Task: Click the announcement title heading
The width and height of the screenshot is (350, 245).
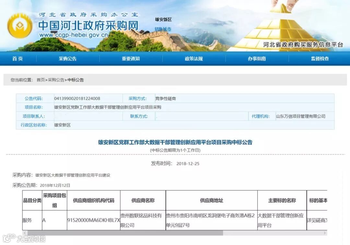Action: pos(175,142)
